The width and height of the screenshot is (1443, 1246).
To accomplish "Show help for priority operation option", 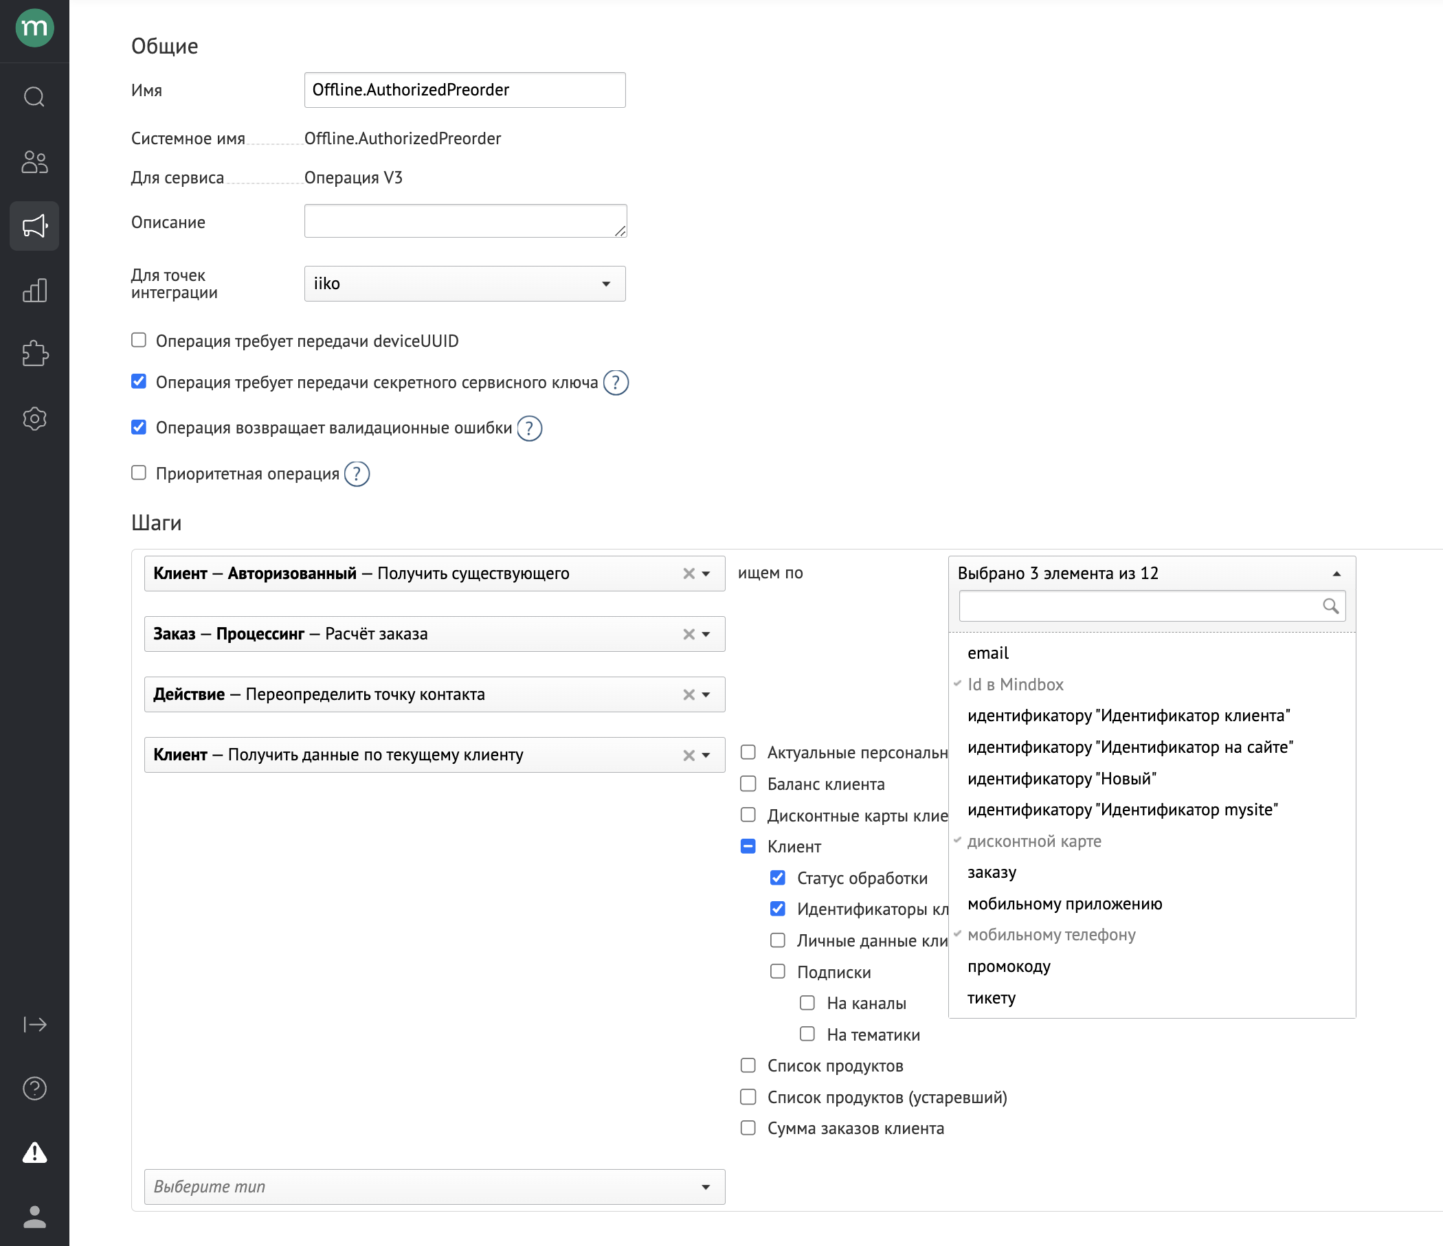I will coord(357,474).
